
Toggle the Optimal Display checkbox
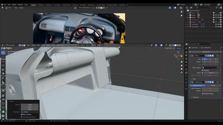point(202,94)
